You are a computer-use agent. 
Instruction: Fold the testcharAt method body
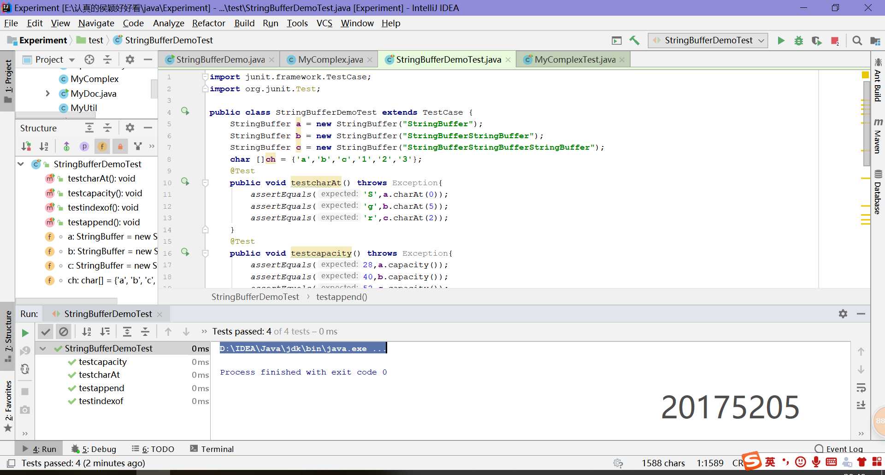coord(206,183)
